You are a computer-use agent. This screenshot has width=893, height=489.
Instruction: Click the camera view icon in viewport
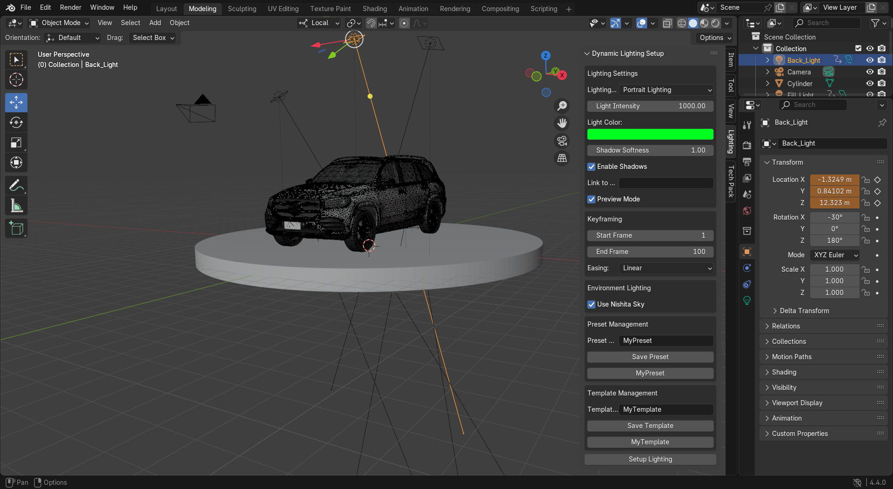(562, 141)
